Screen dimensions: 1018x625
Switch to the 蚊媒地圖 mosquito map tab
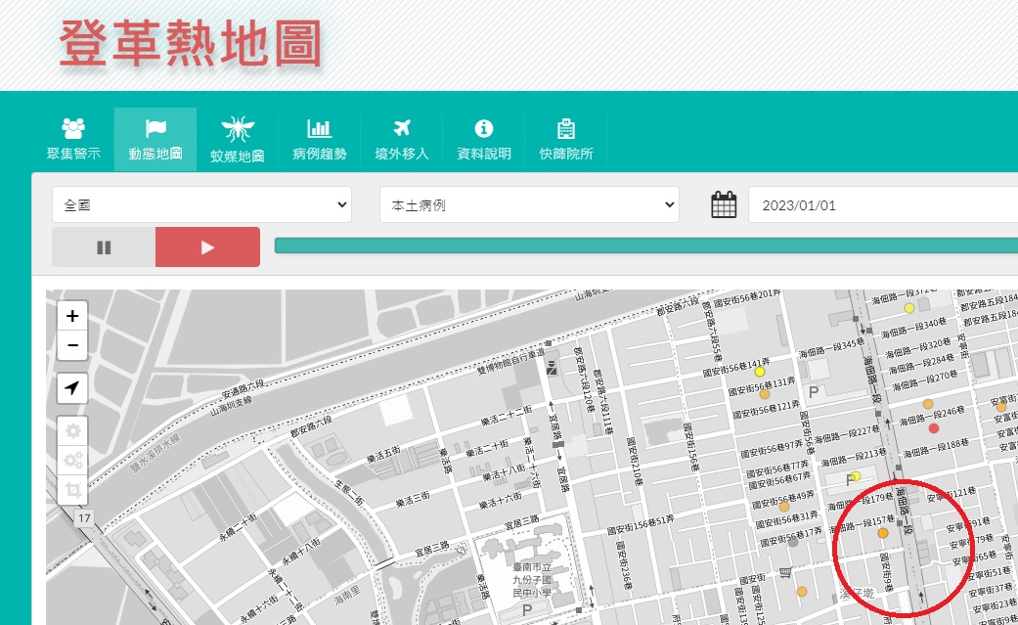[238, 139]
